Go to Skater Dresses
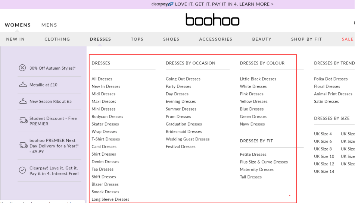The image size is (355, 203). [105, 124]
